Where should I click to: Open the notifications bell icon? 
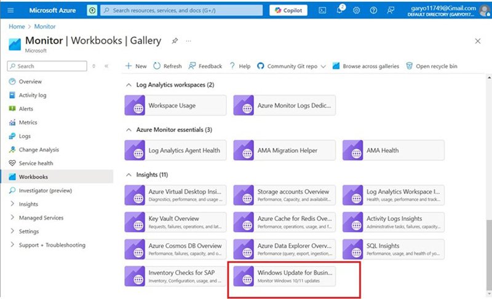[x=339, y=10]
